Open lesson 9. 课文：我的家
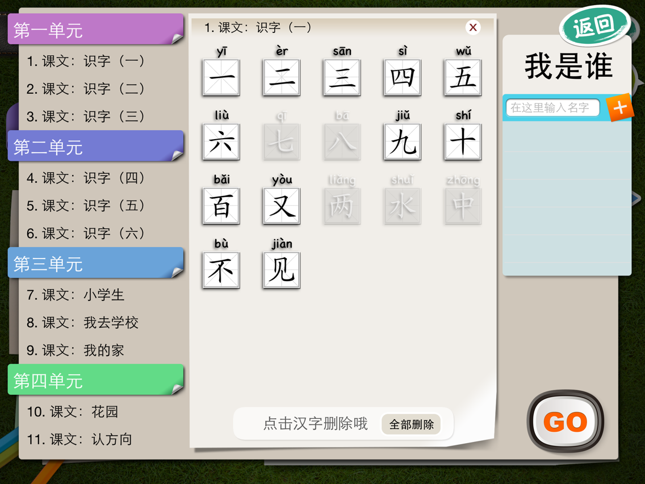 [76, 351]
